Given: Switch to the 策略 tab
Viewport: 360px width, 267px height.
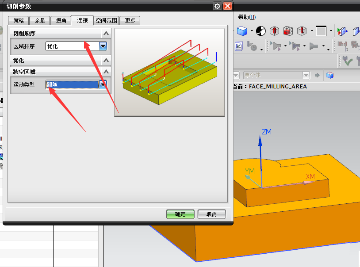Looking at the screenshot, I should (19, 20).
